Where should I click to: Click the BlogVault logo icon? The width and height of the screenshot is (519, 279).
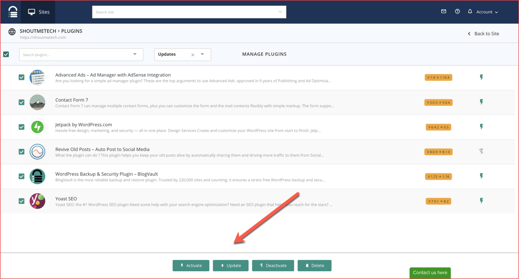12,12
